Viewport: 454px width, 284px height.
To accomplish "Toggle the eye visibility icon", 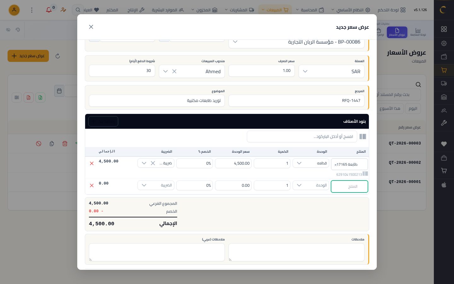I will click(x=8, y=30).
